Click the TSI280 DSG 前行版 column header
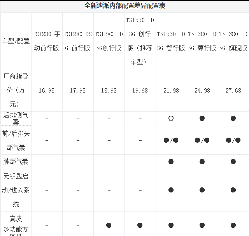Viewport: 249px width, 236px height. [78, 41]
